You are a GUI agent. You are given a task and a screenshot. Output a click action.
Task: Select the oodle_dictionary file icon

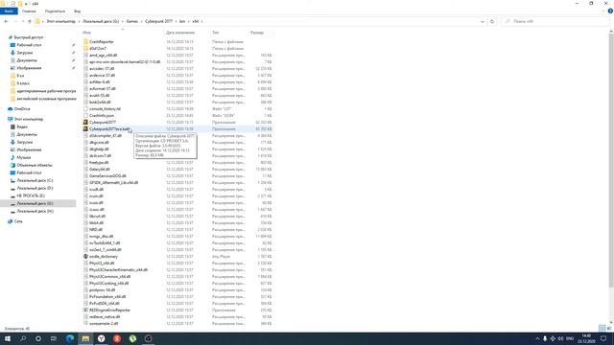click(x=85, y=257)
